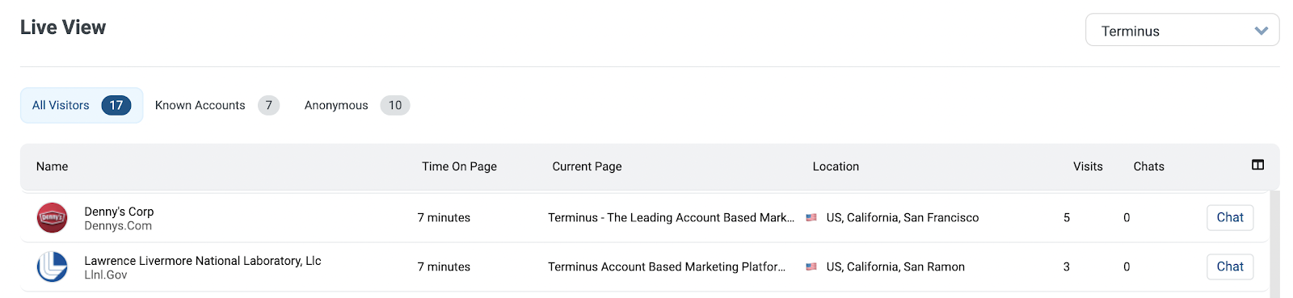Click the Known Accounts count badge 7
This screenshot has width=1293, height=298.
tap(269, 106)
